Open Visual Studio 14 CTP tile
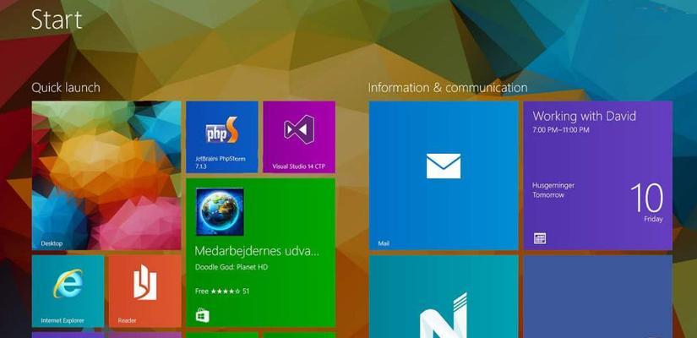697x338 pixels. click(299, 137)
